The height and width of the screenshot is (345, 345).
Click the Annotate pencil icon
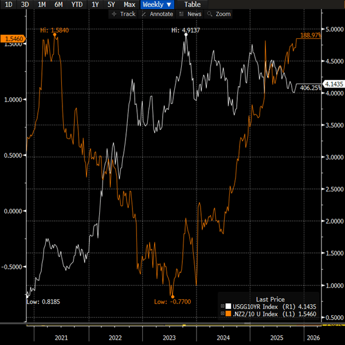144,14
